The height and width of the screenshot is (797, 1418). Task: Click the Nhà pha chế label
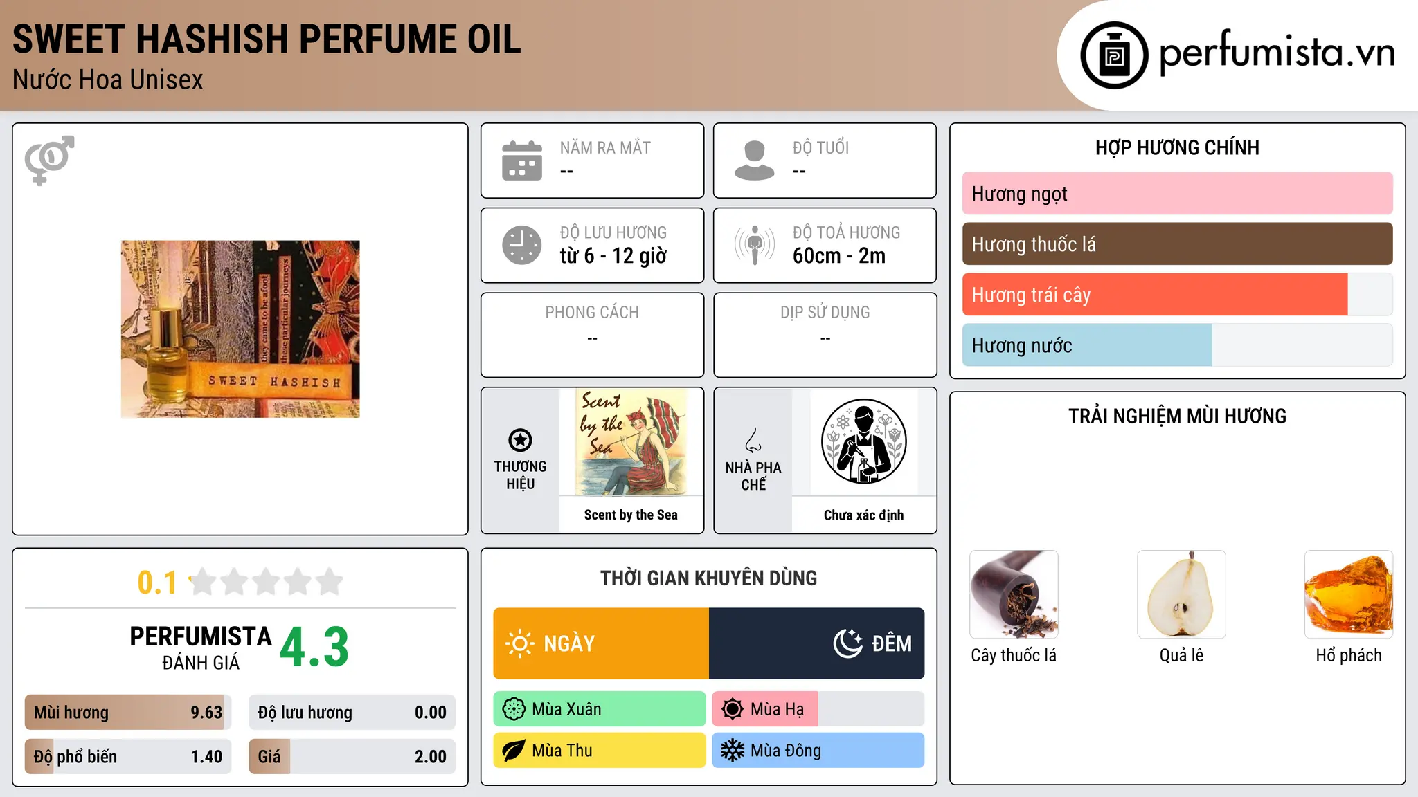tap(753, 476)
